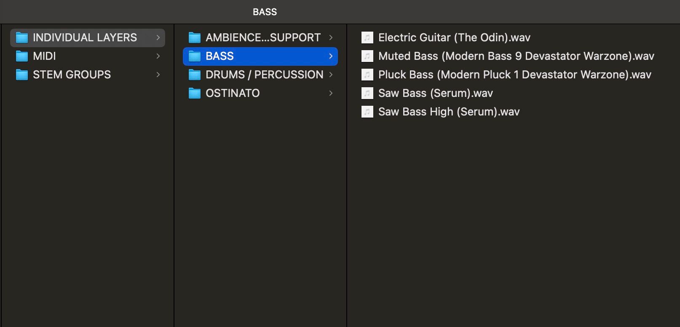Expand the STEM GROUPS folder chevron

158,75
